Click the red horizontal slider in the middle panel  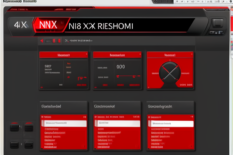(x=128, y=76)
